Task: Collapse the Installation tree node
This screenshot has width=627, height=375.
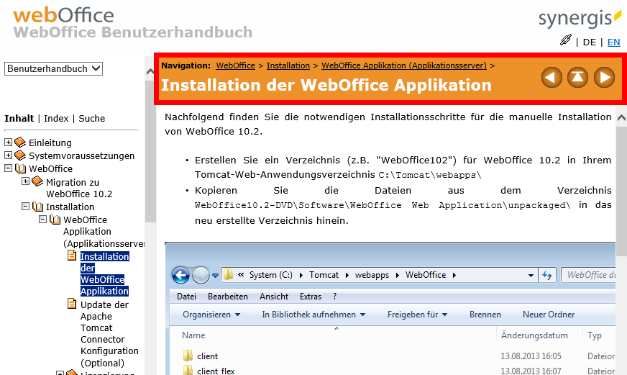Action: point(25,207)
